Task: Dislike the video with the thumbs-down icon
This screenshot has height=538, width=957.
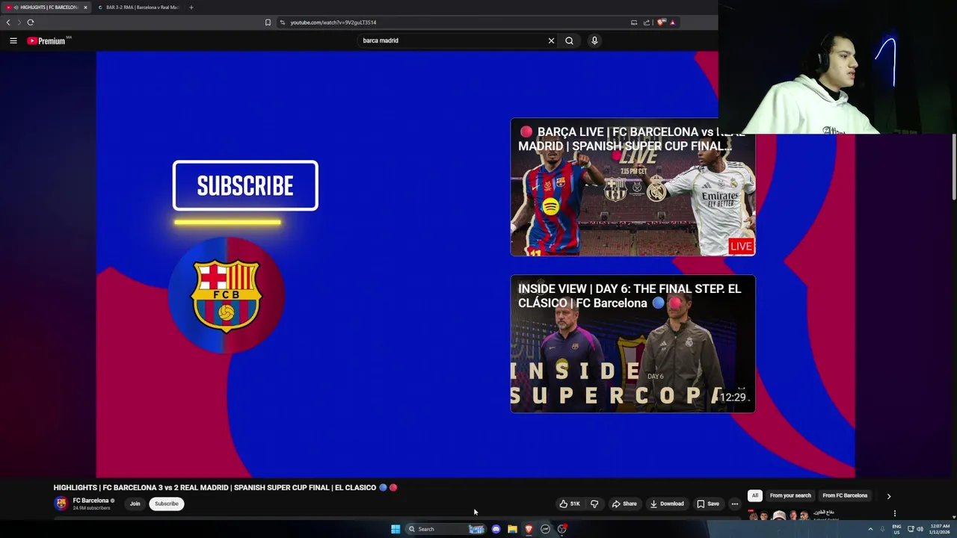Action: [594, 504]
